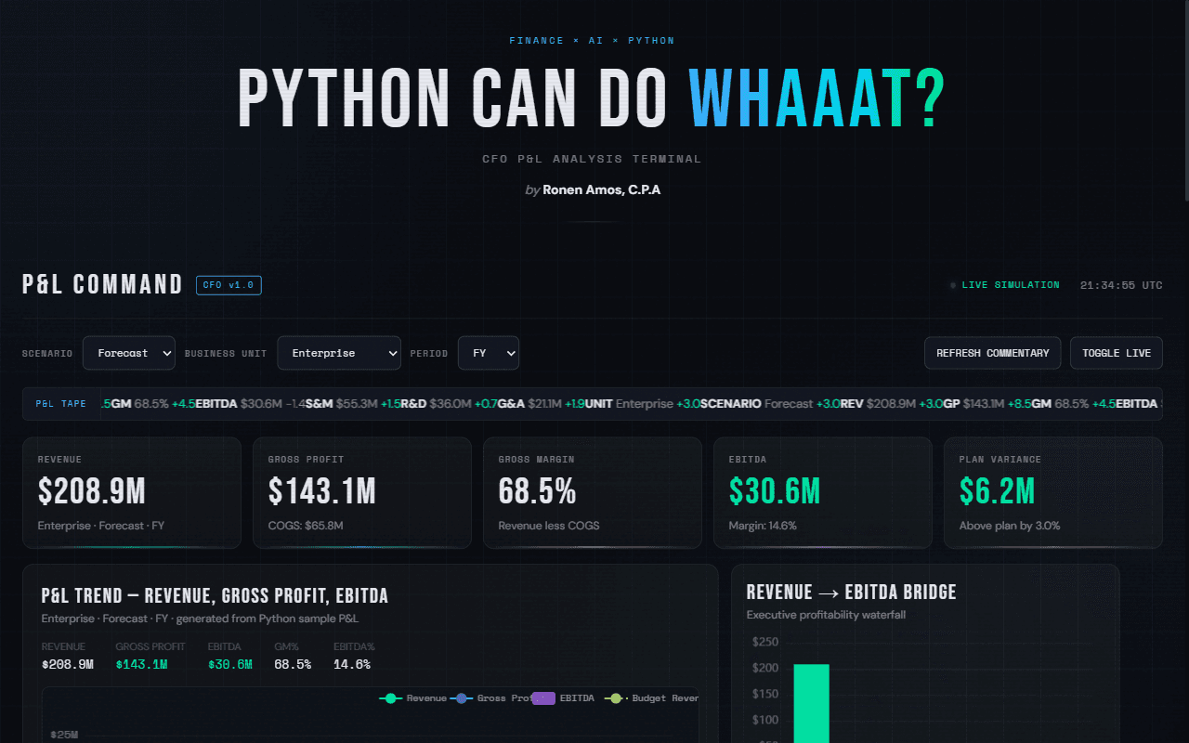The height and width of the screenshot is (743, 1189).
Task: Click the FINANCE × AI × PYTHON tagline
Action: (593, 41)
